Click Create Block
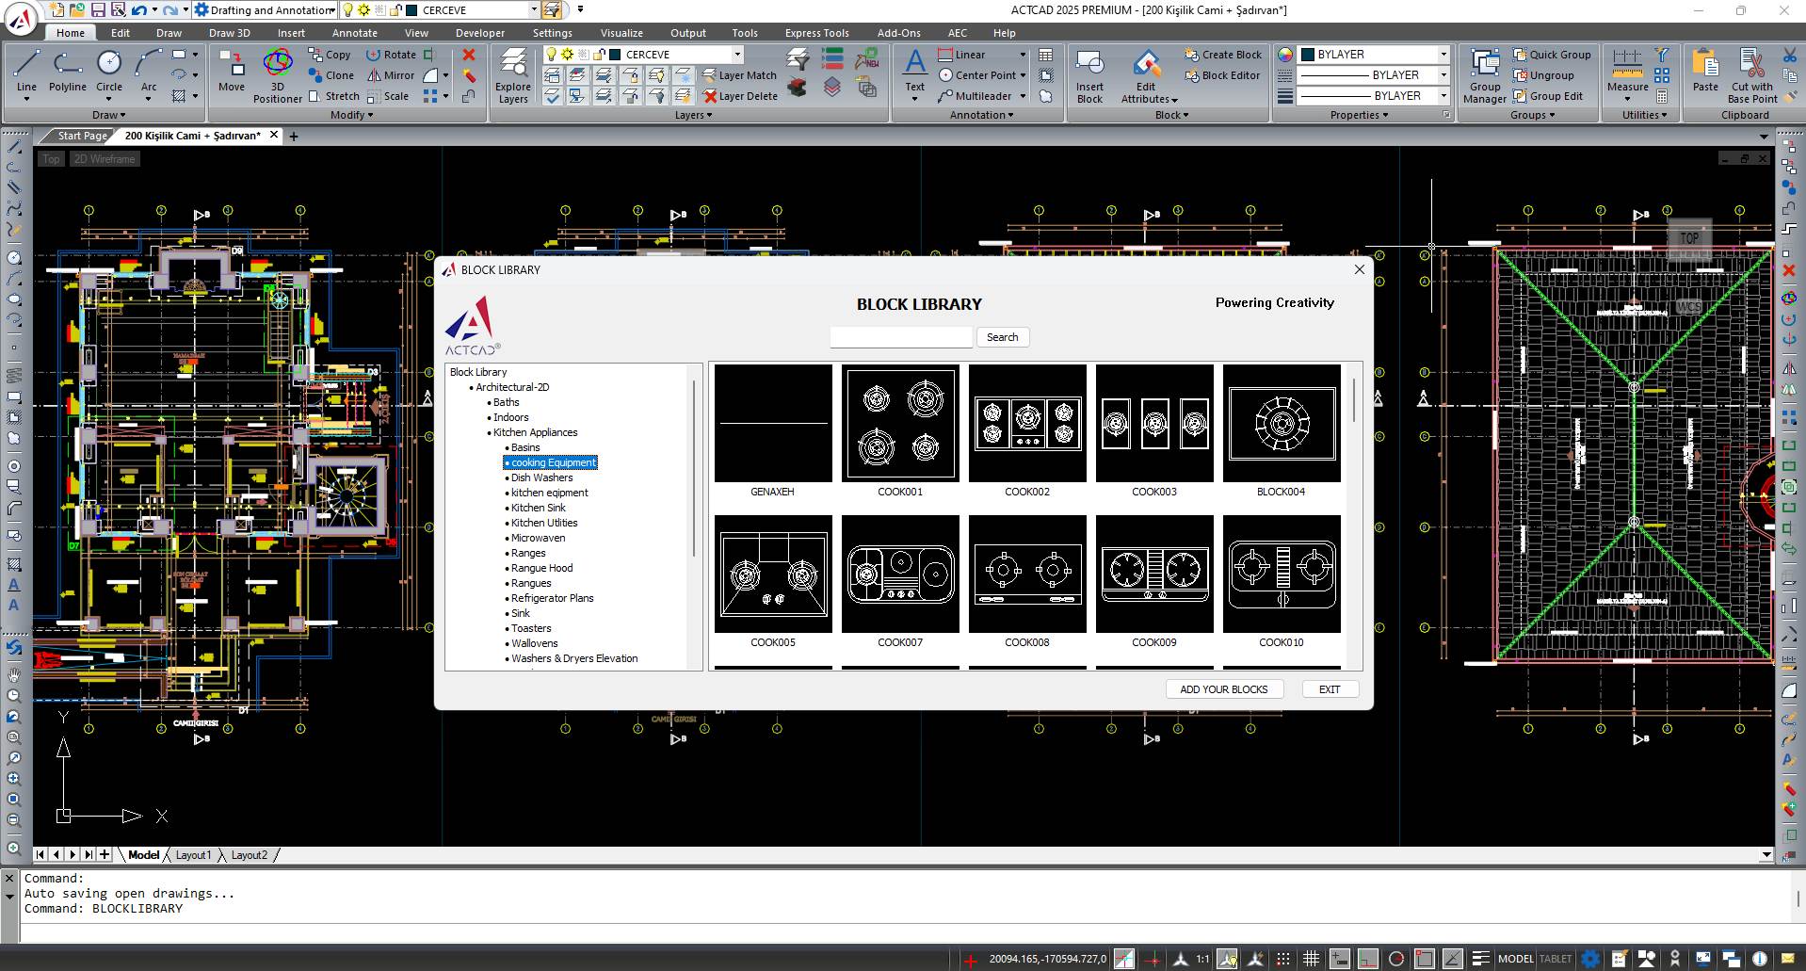The height and width of the screenshot is (971, 1806). (1222, 55)
